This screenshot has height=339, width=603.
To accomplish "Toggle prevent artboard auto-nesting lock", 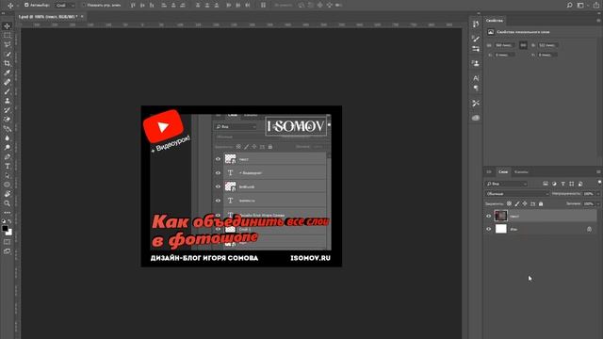I will [532, 203].
